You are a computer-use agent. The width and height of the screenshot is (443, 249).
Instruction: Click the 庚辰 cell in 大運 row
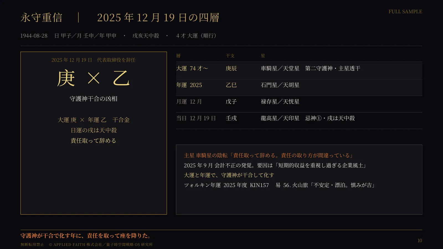231,68
